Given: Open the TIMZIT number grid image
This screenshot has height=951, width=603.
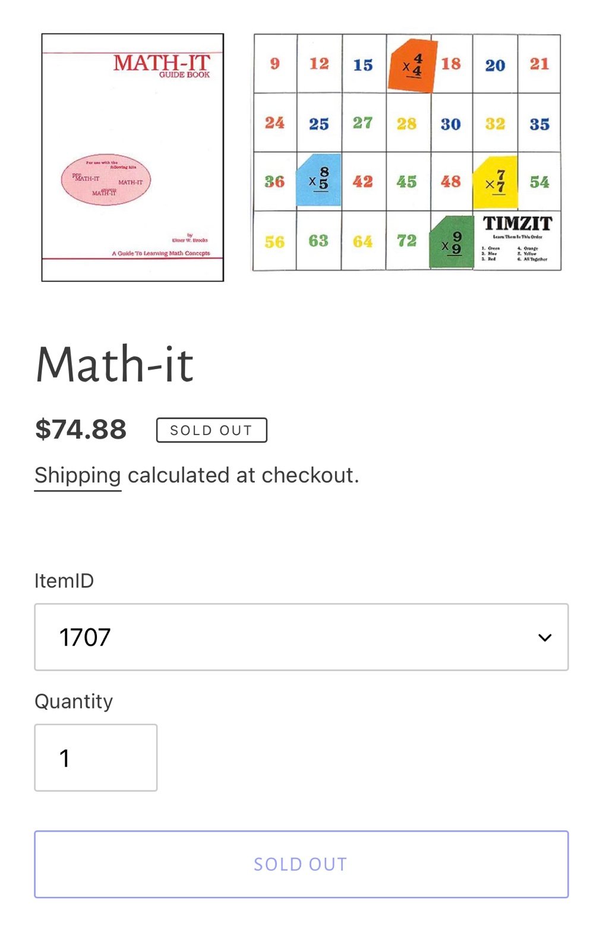Looking at the screenshot, I should pos(407,152).
